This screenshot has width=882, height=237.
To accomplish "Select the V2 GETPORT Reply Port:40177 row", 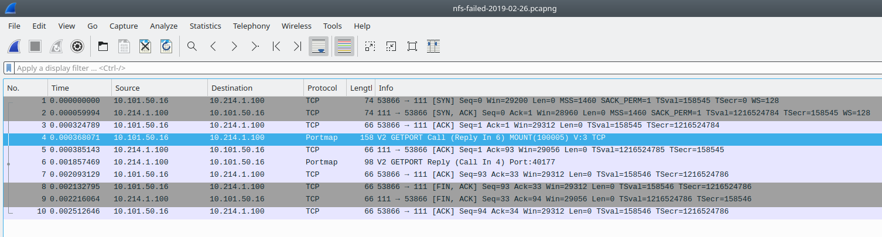I will (443, 162).
